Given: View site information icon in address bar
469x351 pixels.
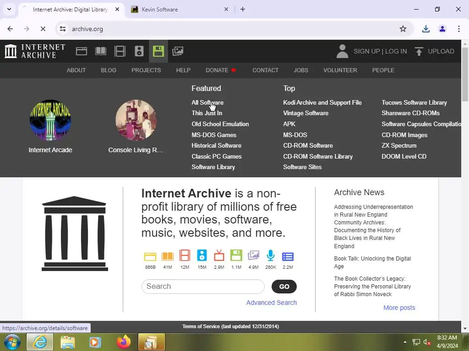Looking at the screenshot, I should [63, 29].
